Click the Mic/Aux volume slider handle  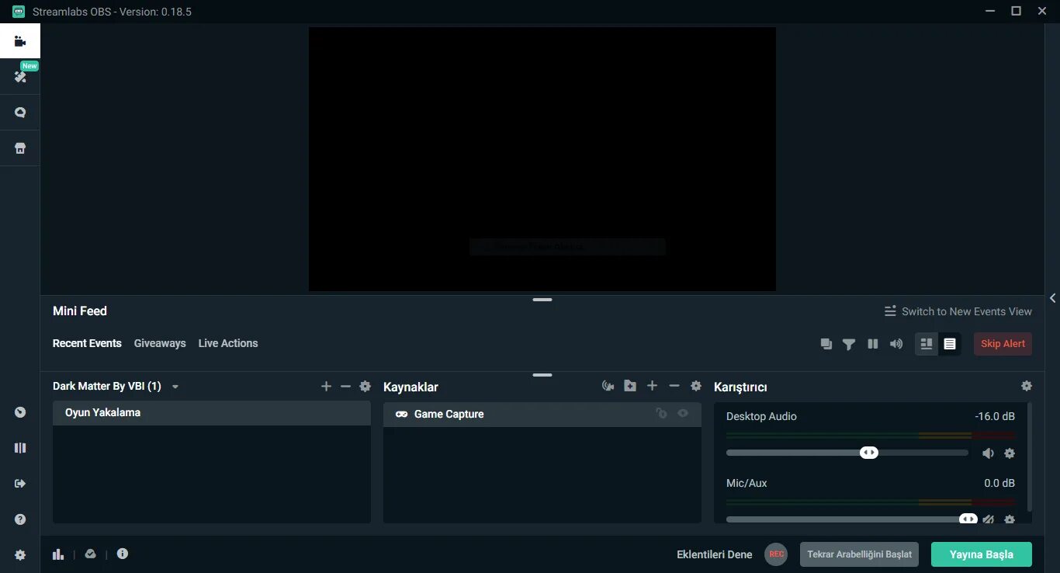(968, 519)
